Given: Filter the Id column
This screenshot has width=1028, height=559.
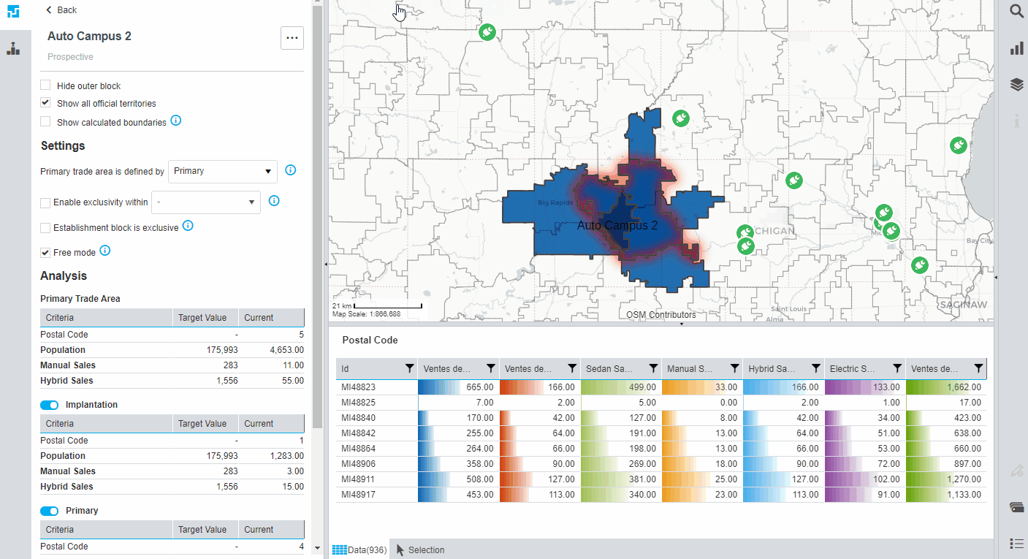Looking at the screenshot, I should 409,368.
